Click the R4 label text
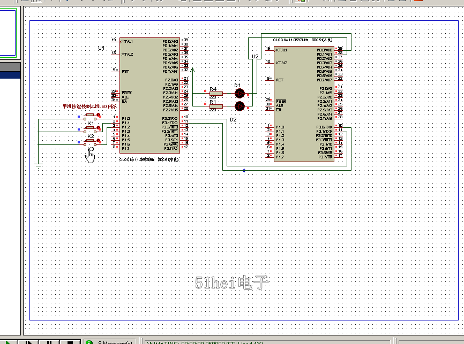This screenshot has height=344, width=464. pyautogui.click(x=213, y=89)
